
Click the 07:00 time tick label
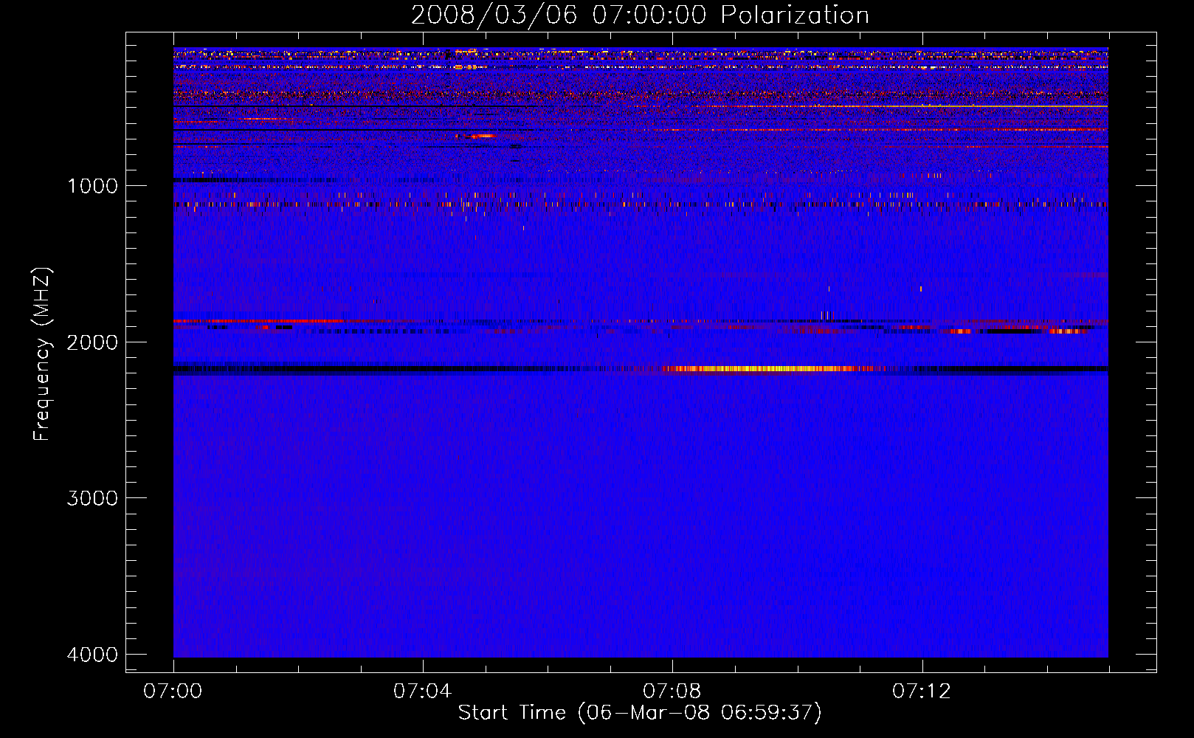[x=173, y=692]
